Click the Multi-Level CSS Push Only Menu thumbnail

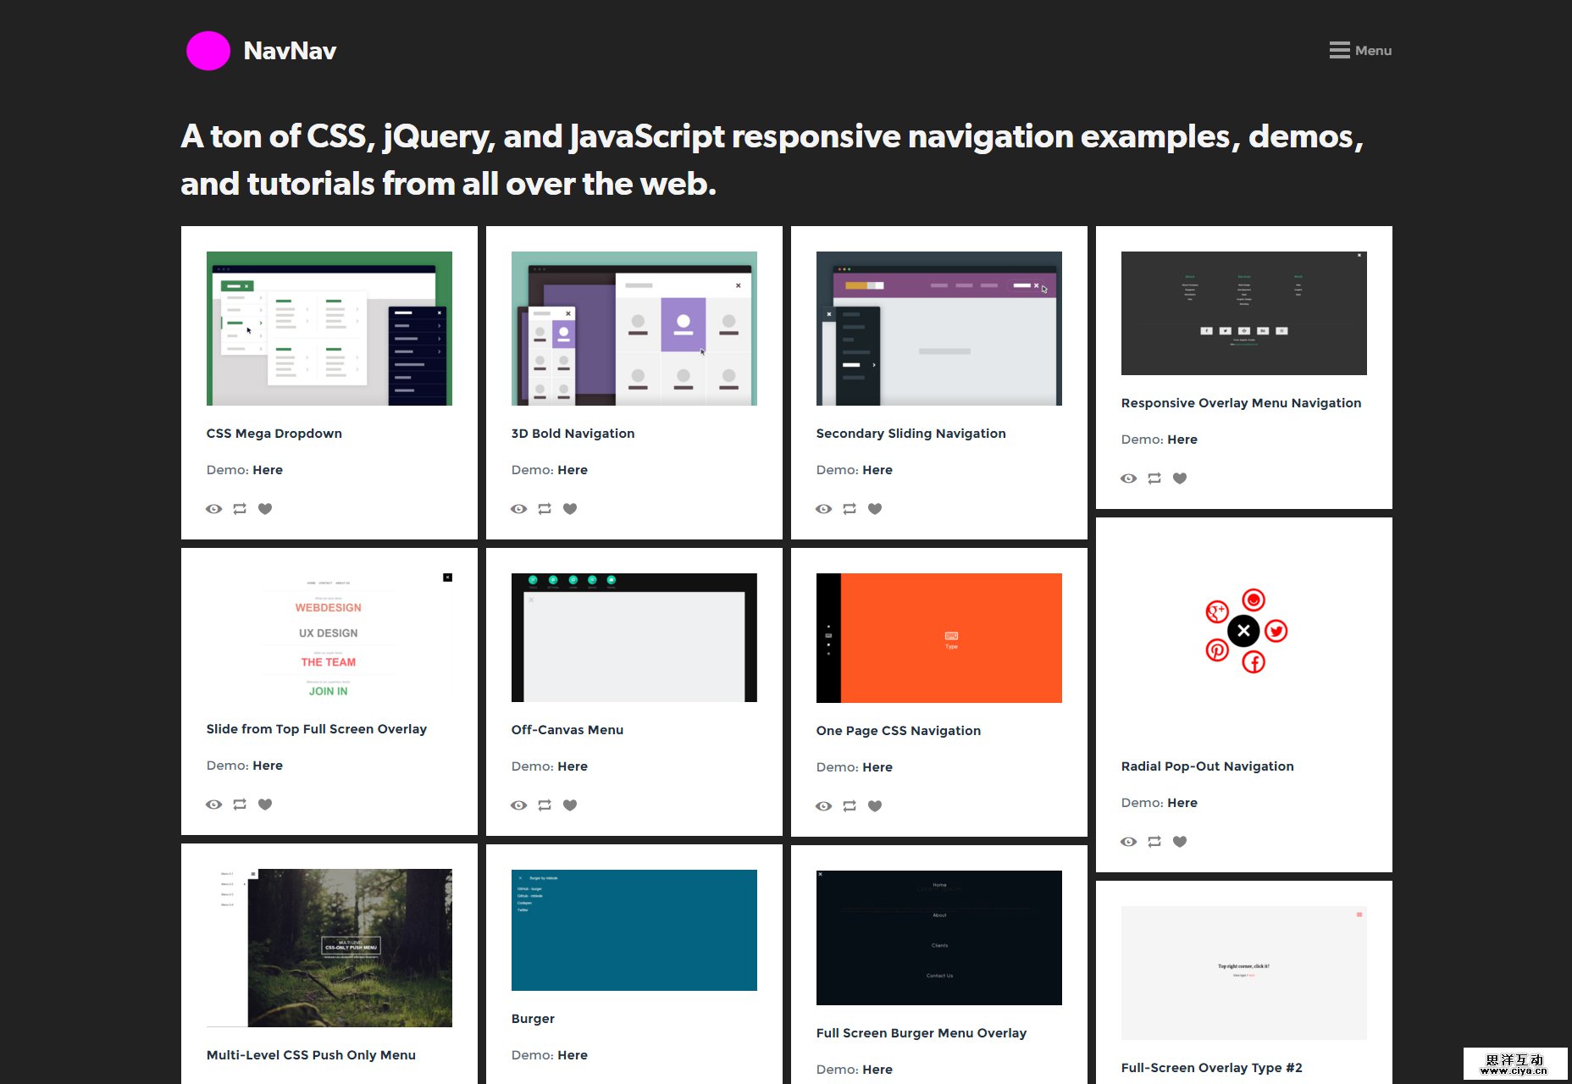click(x=329, y=947)
